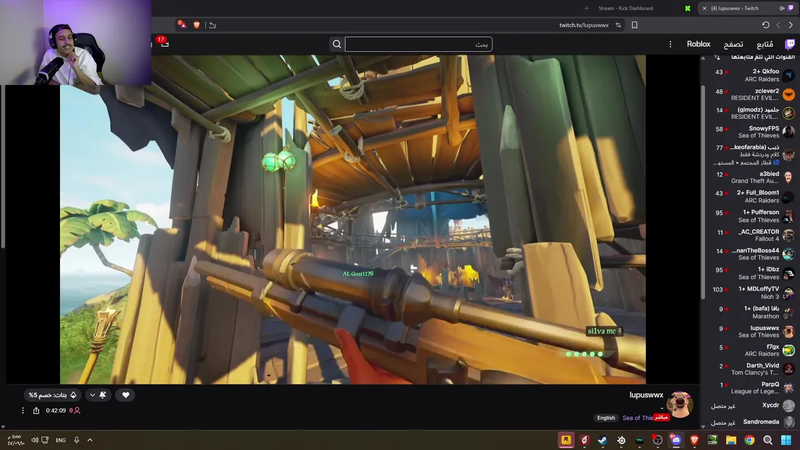
Task: Open the Twitch home logo
Action: coord(790,44)
